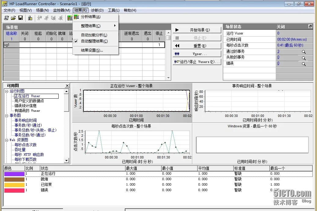This screenshot has height=211, width=317.
Task: Toggle the 自动加载分析(L) menu option
Action: click(x=94, y=35)
